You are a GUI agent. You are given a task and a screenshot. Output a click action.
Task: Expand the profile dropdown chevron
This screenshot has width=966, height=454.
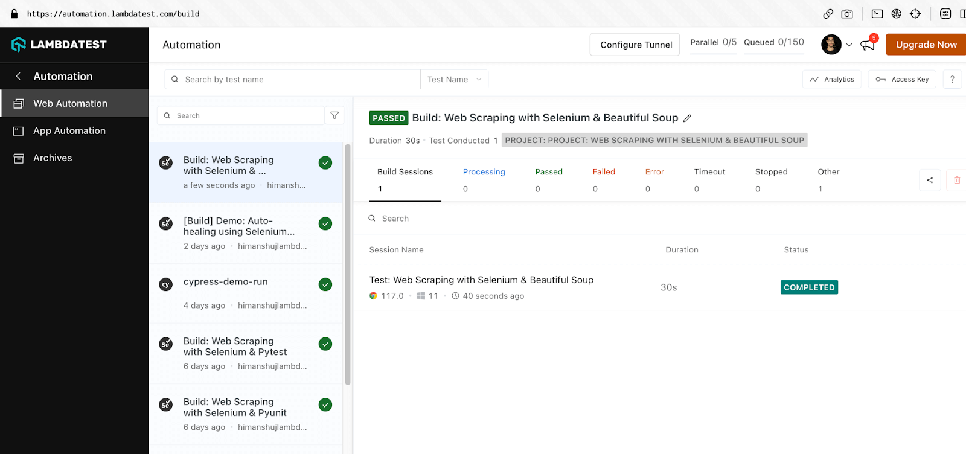point(849,45)
